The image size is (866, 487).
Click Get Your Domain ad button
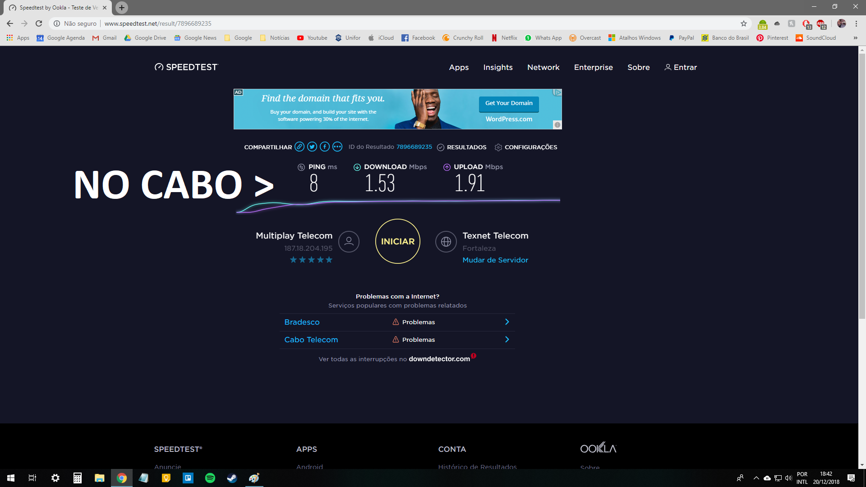pos(509,103)
